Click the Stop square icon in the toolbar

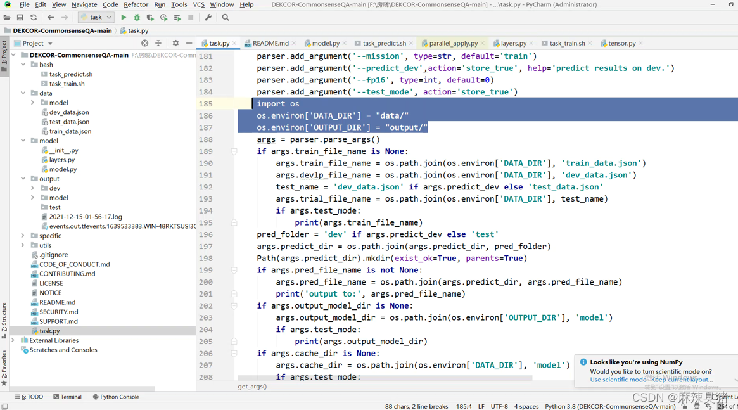tap(191, 17)
